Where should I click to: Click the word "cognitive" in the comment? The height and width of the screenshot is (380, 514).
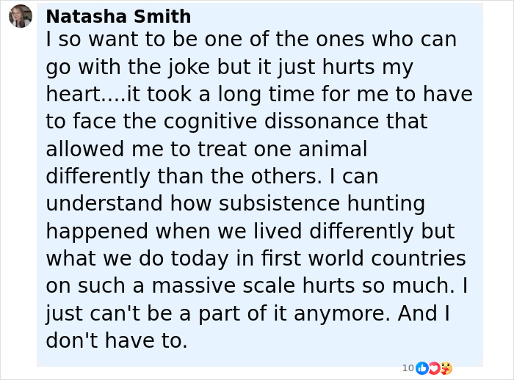pos(210,122)
